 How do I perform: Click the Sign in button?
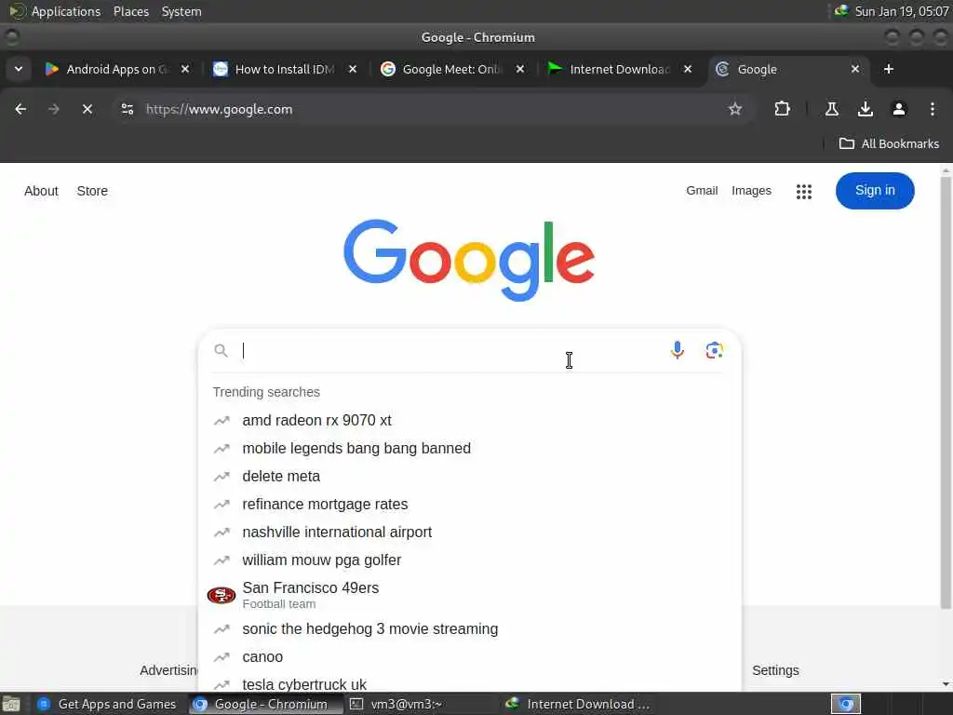pos(875,190)
